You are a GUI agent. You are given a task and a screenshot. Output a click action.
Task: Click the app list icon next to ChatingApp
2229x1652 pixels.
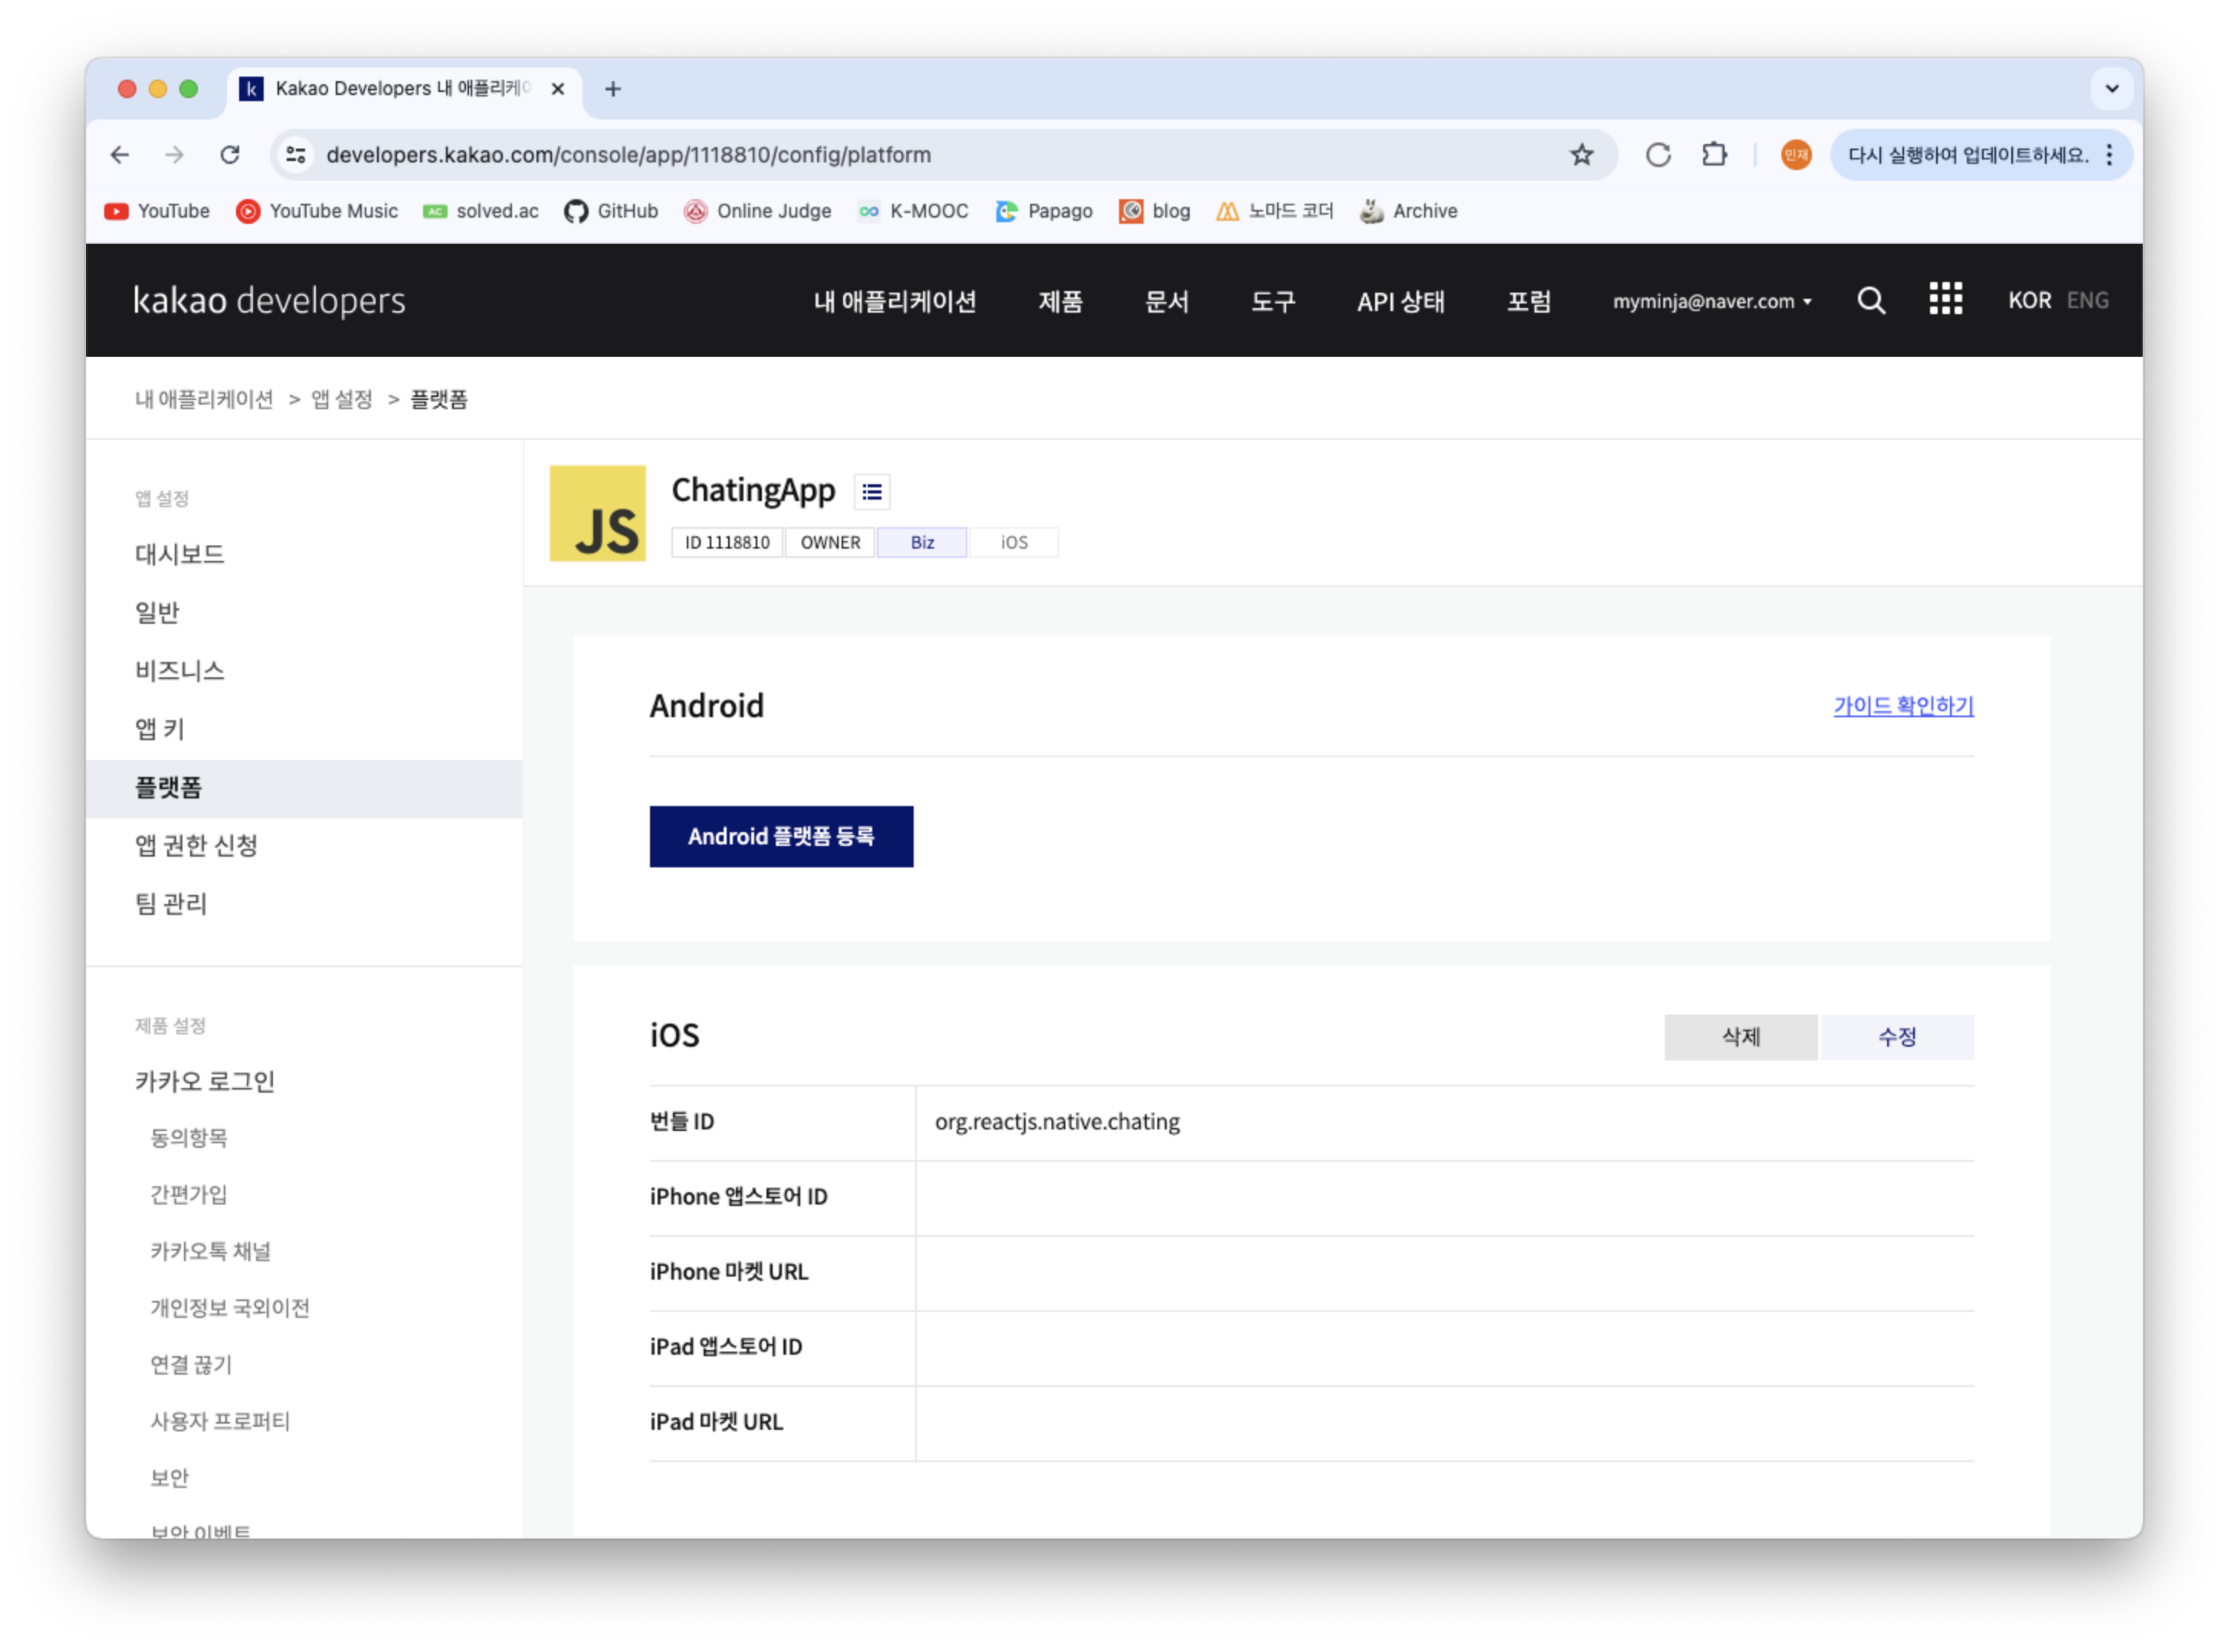point(872,492)
